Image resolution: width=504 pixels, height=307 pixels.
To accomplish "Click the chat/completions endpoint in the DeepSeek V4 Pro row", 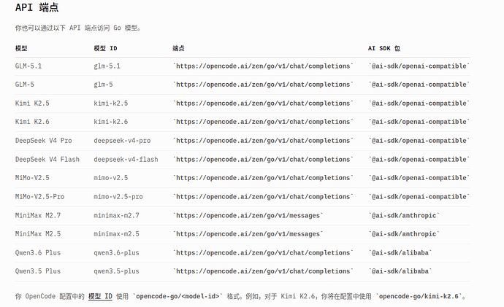I will 263,141.
